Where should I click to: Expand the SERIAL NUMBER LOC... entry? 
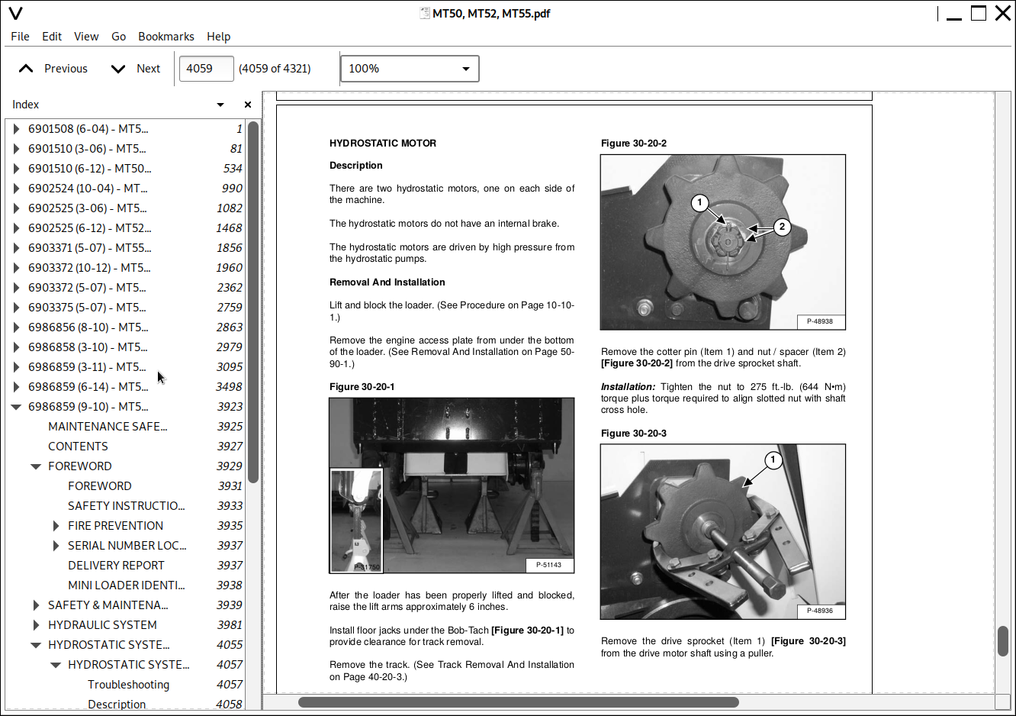click(x=56, y=546)
